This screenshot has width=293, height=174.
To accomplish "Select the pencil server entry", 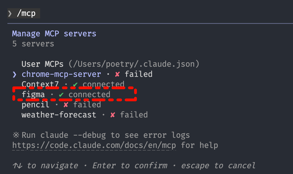I will (36, 105).
